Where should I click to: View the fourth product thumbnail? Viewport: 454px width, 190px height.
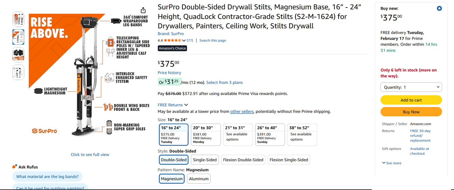point(18,72)
